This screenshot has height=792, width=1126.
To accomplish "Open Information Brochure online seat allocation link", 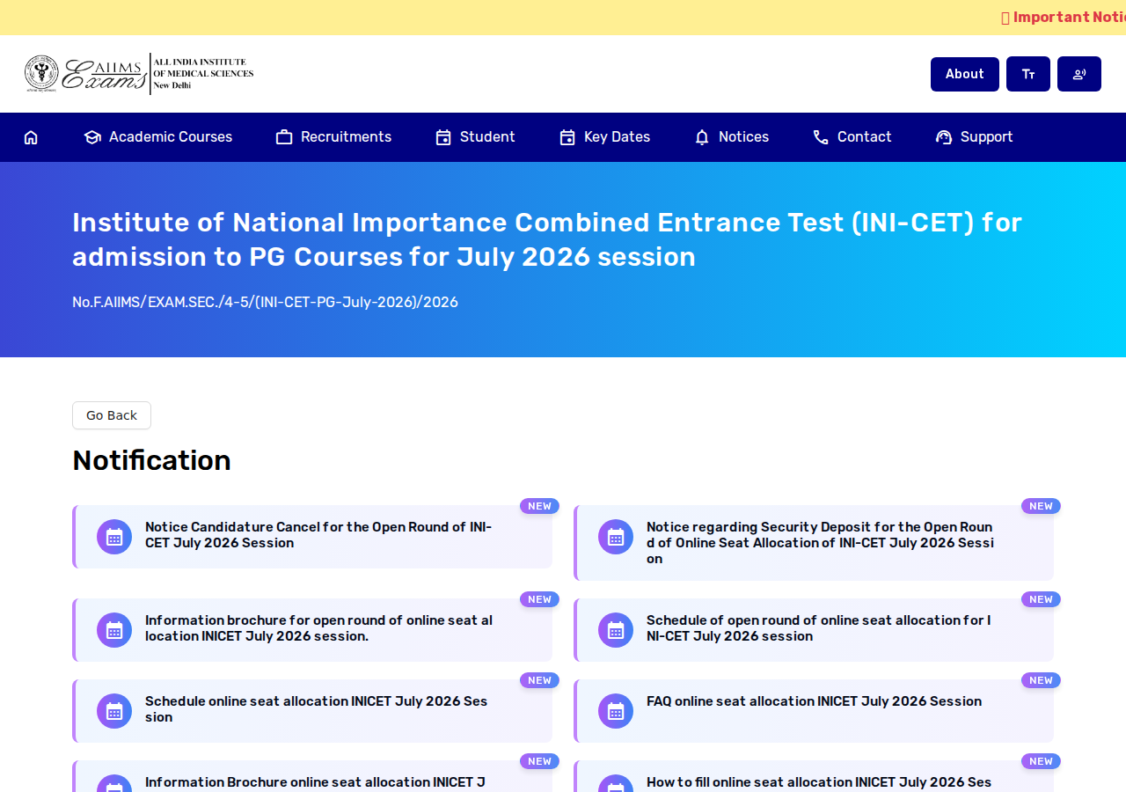I will (x=315, y=782).
